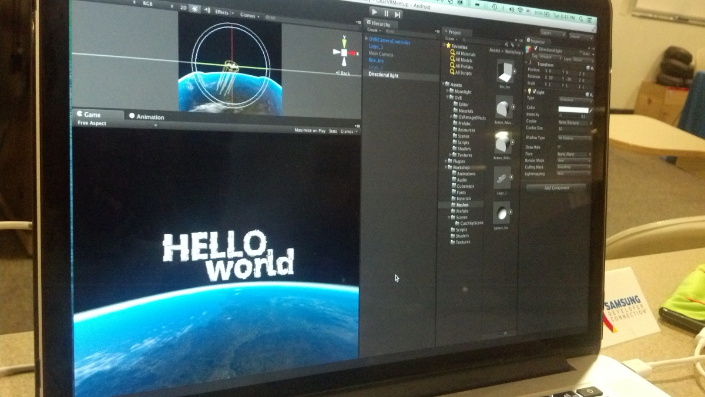The width and height of the screenshot is (705, 397).
Task: Toggle scene audio speaker icon
Action: pos(207,10)
